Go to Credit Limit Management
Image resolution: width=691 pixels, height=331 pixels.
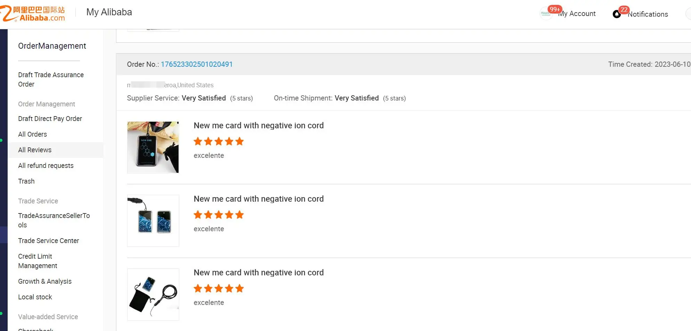tap(38, 261)
